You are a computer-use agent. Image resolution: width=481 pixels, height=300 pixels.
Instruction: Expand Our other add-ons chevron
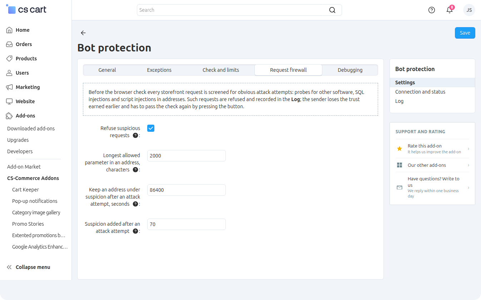click(468, 165)
